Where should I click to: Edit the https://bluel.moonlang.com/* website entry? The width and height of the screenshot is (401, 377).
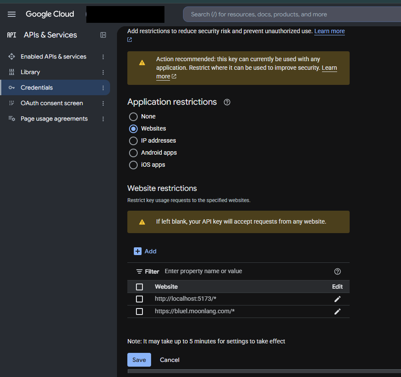[x=337, y=312]
